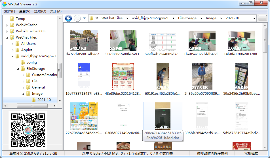Select thumbnail 699fbeb25a4085d7c...
This screenshot has height=158, width=270.
163,42
